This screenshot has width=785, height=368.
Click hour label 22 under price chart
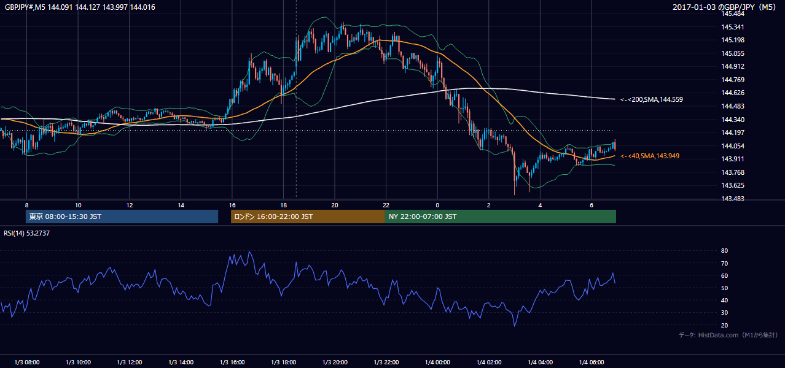pos(386,205)
